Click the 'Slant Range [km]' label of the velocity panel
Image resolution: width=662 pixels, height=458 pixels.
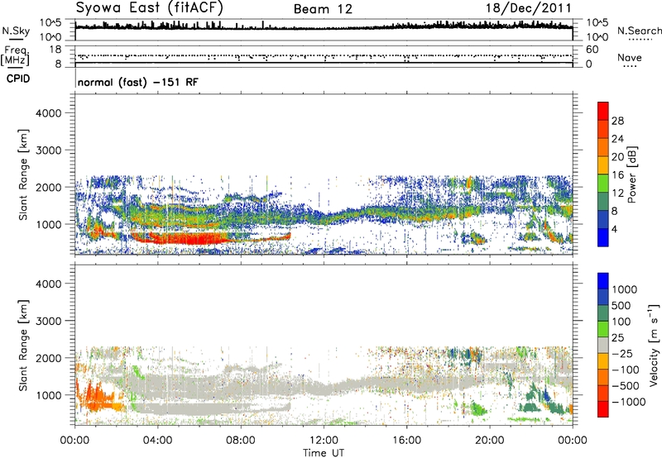[x=23, y=345]
